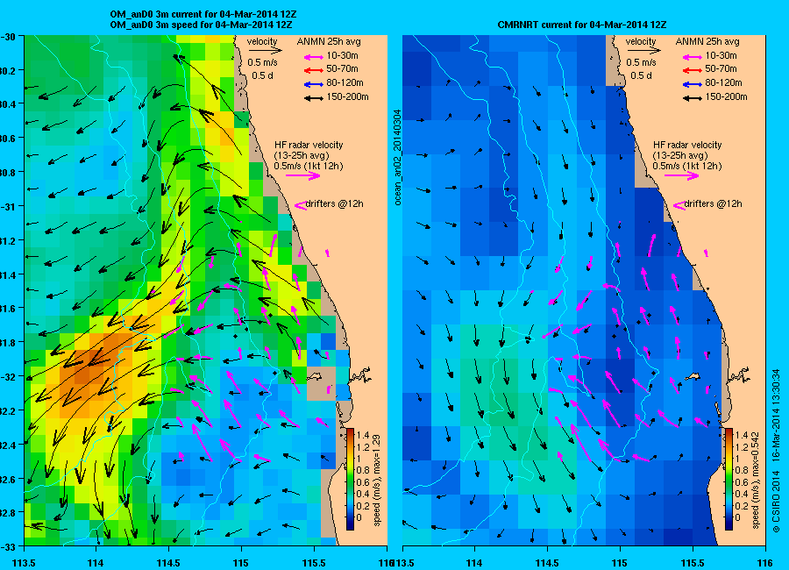The height and width of the screenshot is (570, 789).
Task: Click the speed color bar in OM_anD0 panel
Action: click(x=350, y=480)
